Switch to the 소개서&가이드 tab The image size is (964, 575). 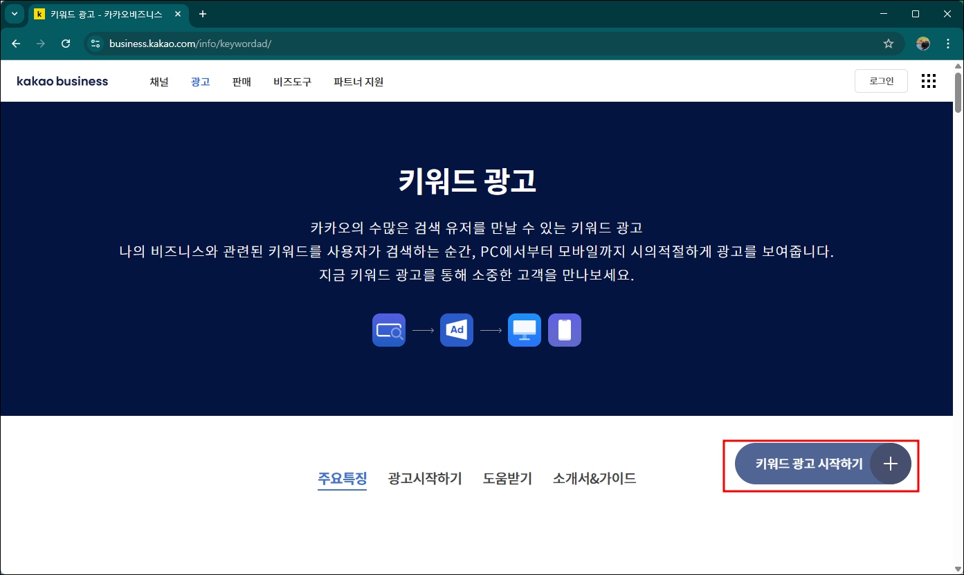tap(594, 477)
